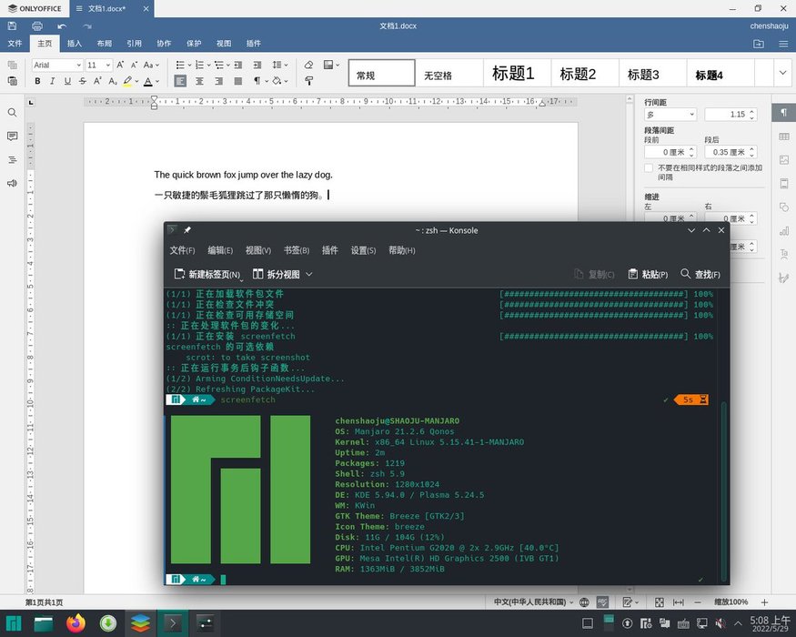Screen dimensions: 796x637
Task: Expand the line spacing type dropdown
Action: tap(690, 115)
